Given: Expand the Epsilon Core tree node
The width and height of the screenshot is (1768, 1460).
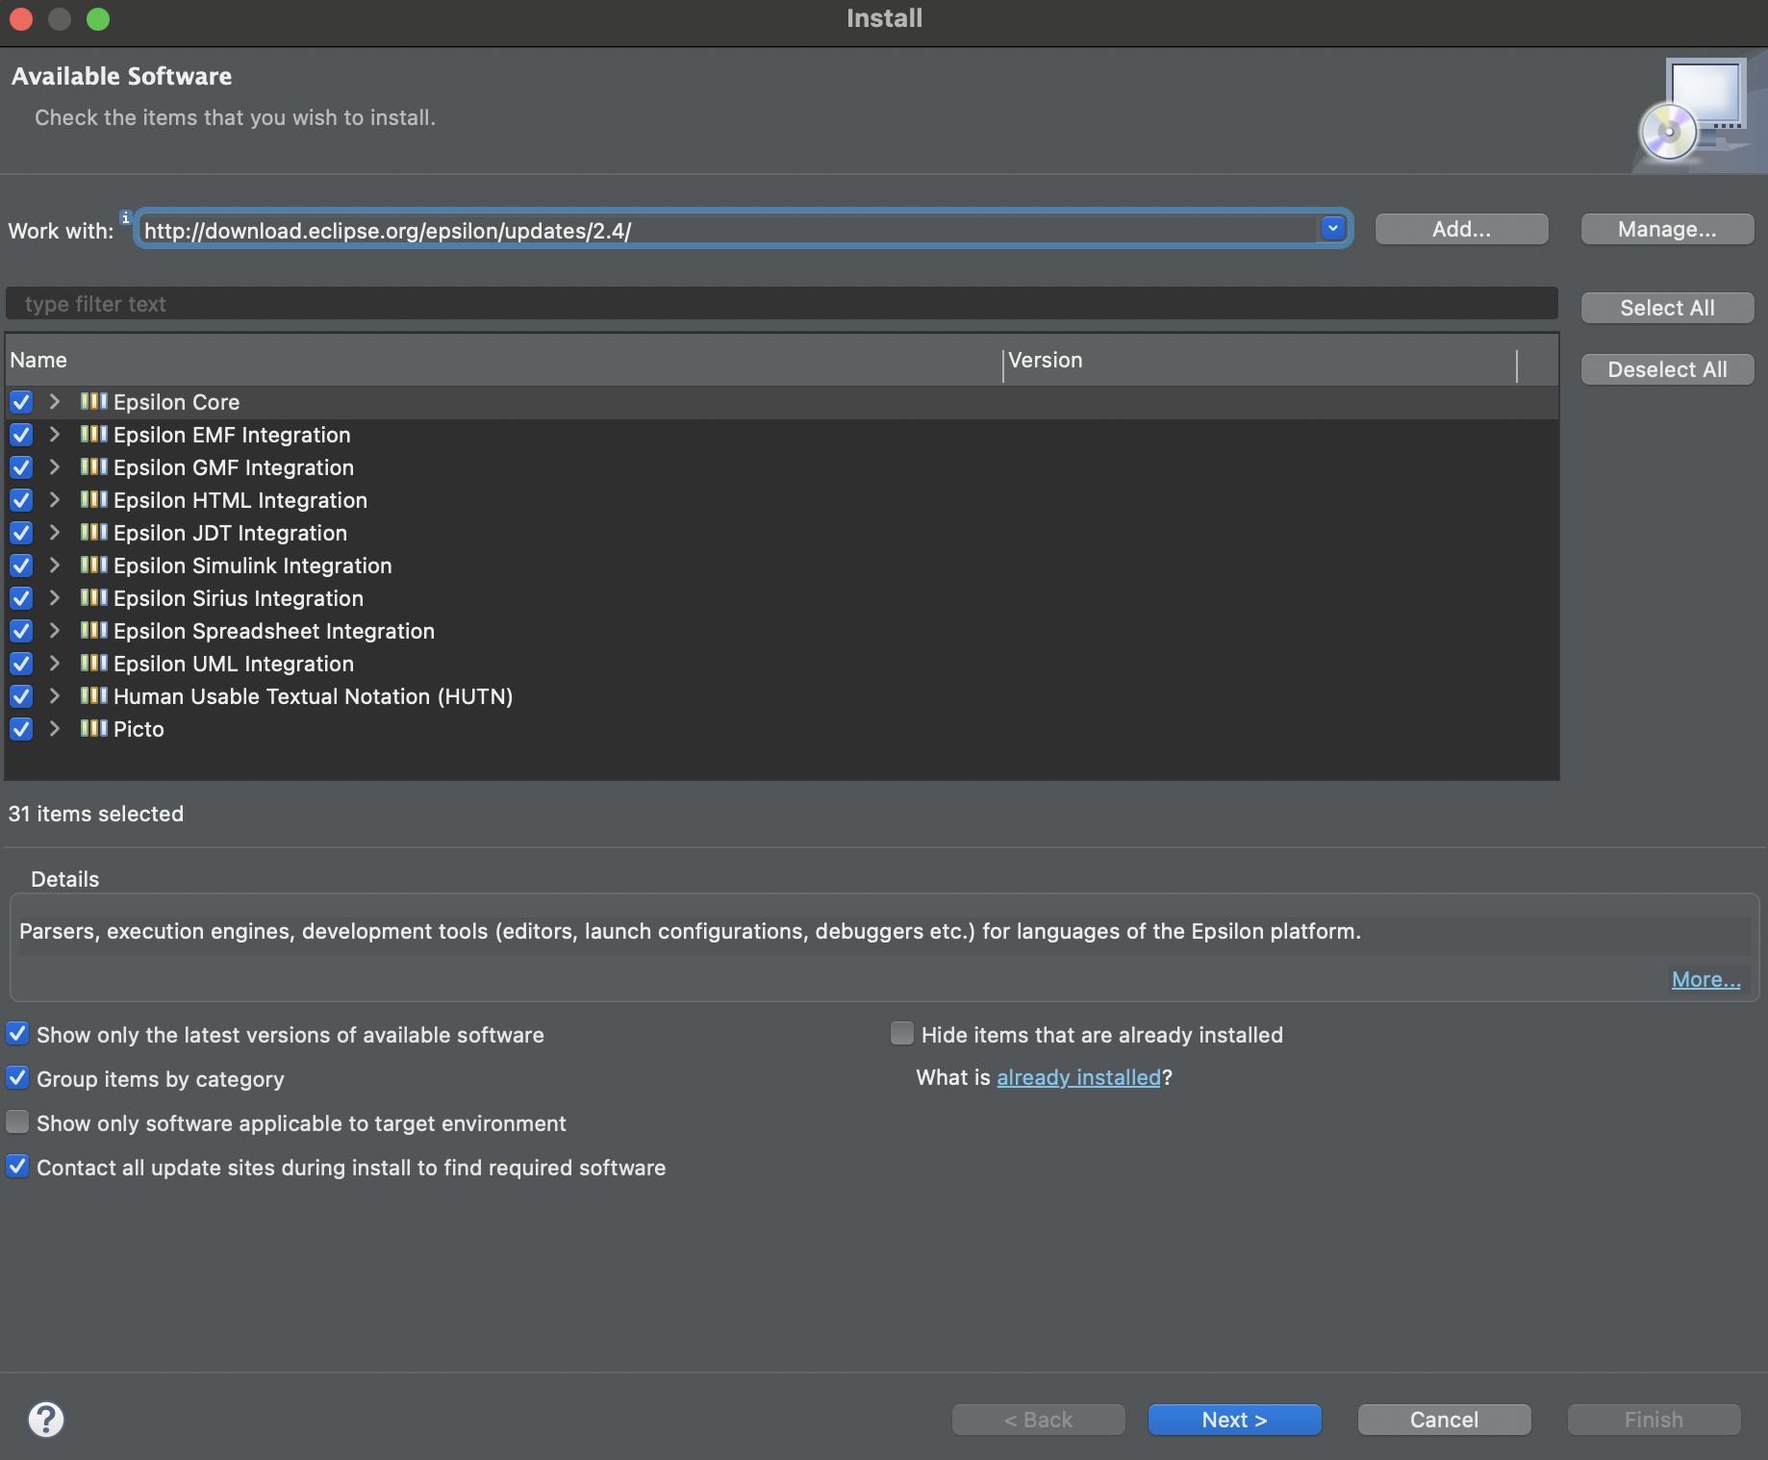Looking at the screenshot, I should coord(55,402).
